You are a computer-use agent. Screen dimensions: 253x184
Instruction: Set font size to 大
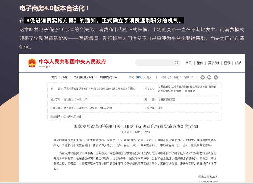pos(144,77)
